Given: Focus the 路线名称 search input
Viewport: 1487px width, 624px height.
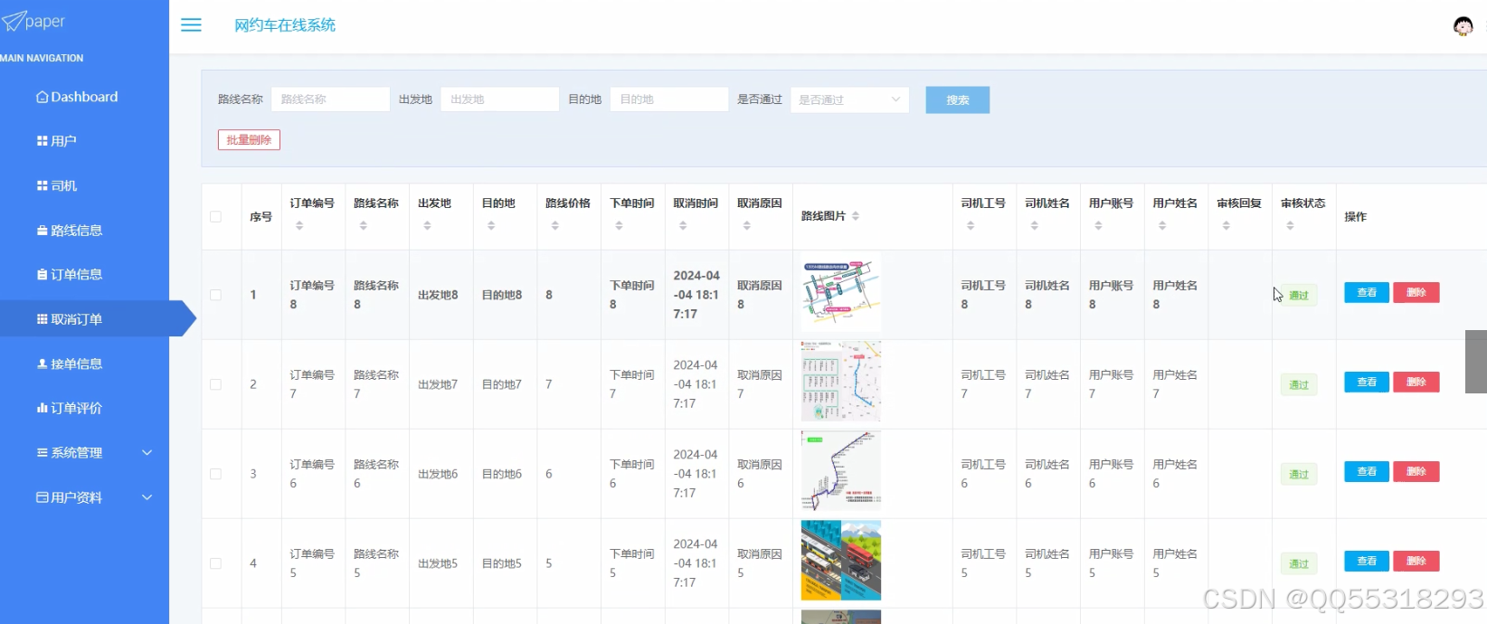Looking at the screenshot, I should pyautogui.click(x=330, y=99).
